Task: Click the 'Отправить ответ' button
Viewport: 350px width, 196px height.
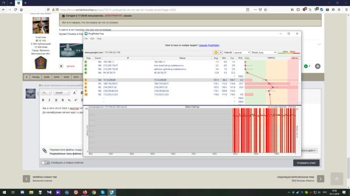Action: [x=306, y=163]
